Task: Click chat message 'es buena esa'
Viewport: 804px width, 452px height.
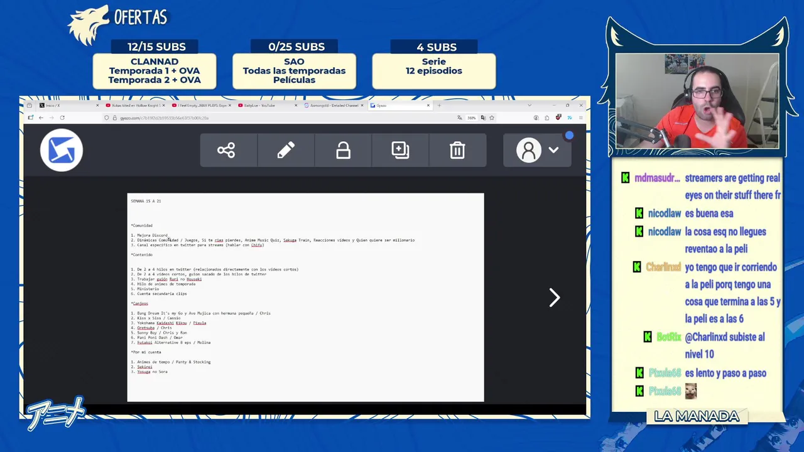Action: click(x=709, y=213)
